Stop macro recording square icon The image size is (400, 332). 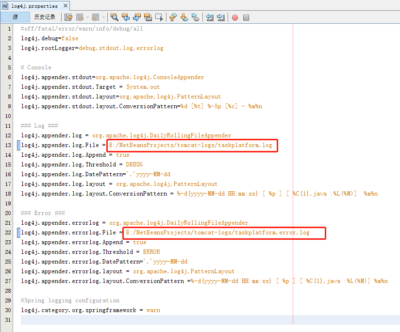coord(246,17)
